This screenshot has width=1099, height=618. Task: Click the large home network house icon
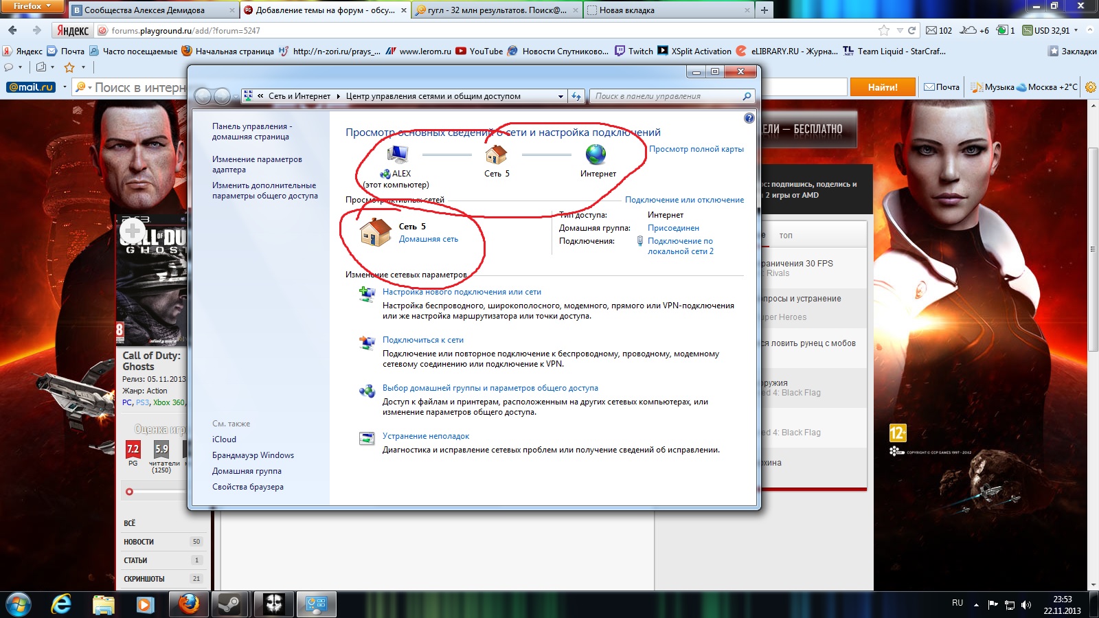376,231
